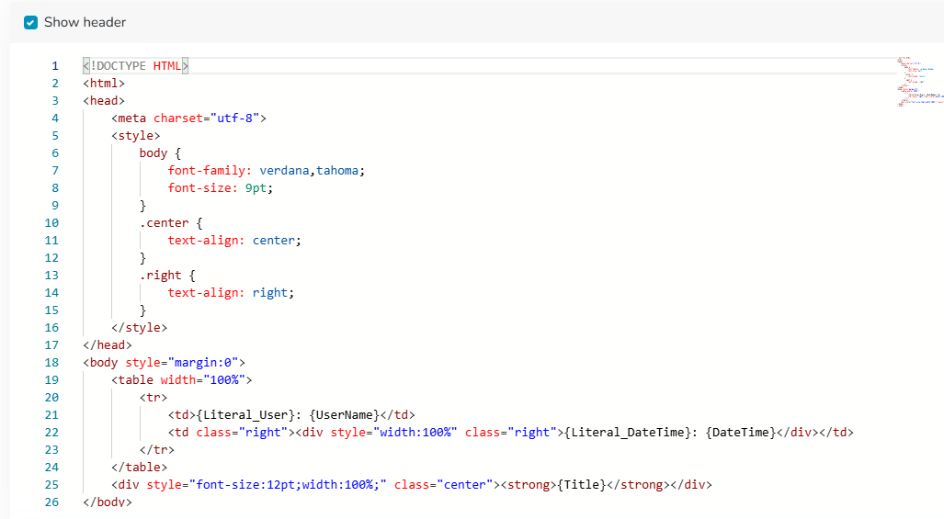Place cursor in the DOCTYPE HTML line
Viewport: 944px width, 519px height.
(x=135, y=66)
